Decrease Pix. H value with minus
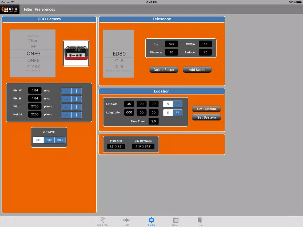The image size is (303, 227). coord(66,99)
